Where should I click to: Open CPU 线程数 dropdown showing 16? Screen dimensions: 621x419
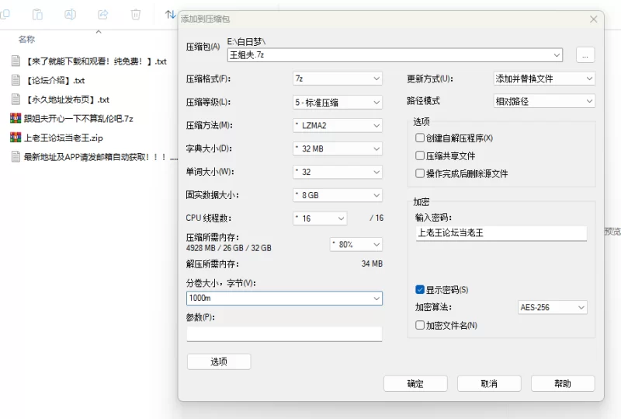point(320,218)
